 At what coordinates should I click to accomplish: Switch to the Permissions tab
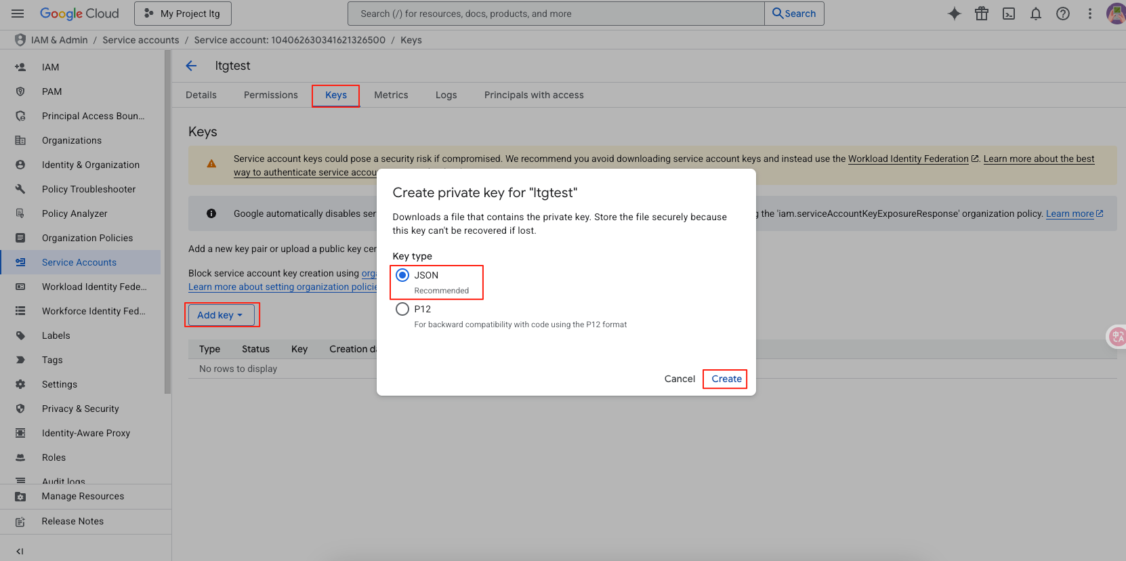(270, 96)
